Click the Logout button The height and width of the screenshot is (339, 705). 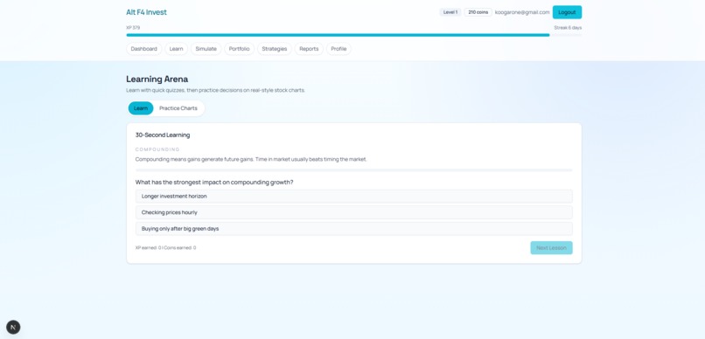567,12
